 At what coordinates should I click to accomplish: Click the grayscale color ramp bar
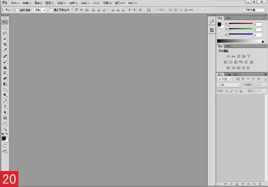[x=240, y=41]
